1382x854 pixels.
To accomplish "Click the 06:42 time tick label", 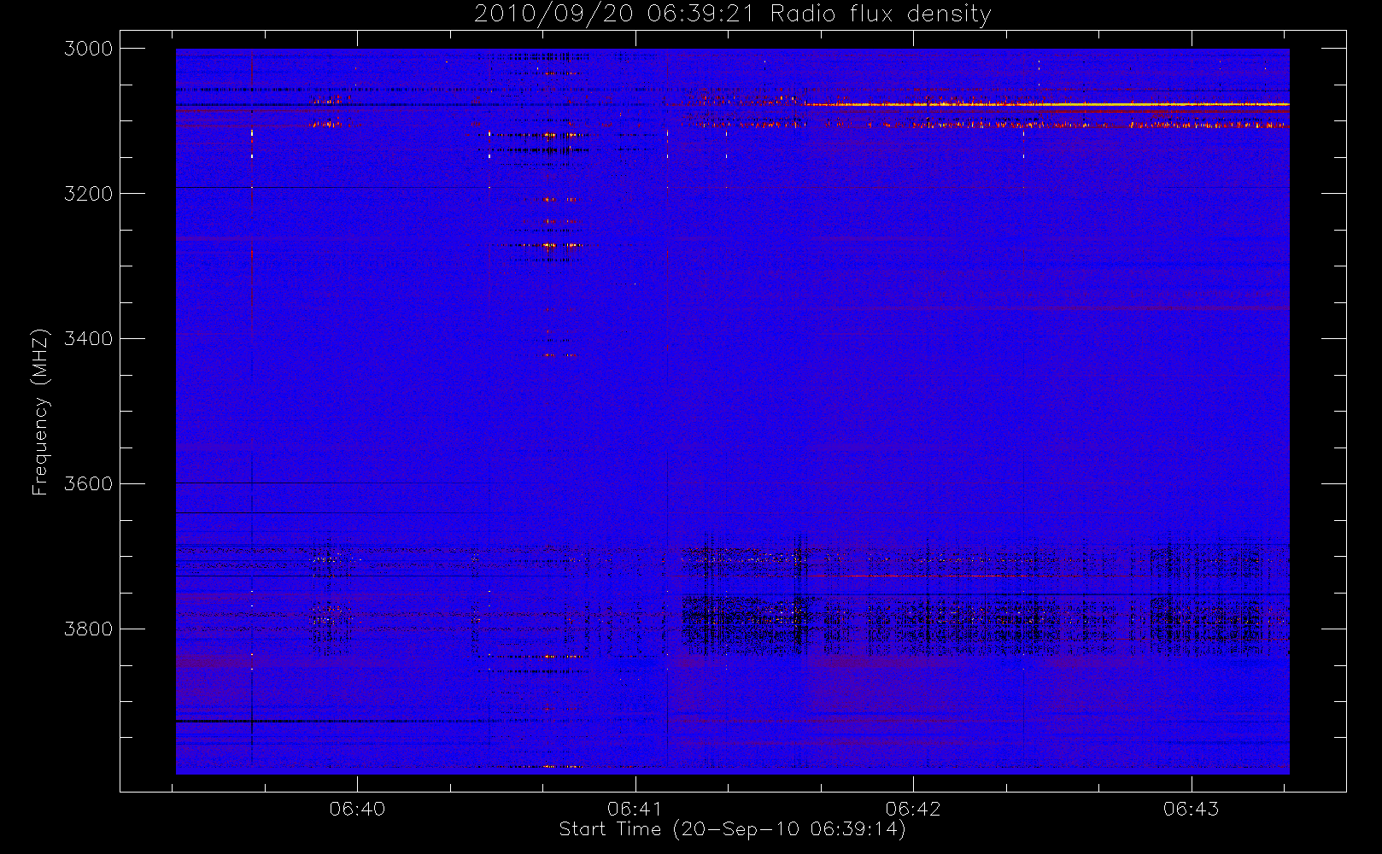I will click(913, 808).
